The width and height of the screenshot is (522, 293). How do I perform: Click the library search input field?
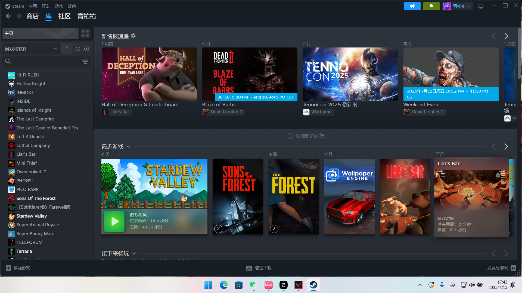click(46, 62)
